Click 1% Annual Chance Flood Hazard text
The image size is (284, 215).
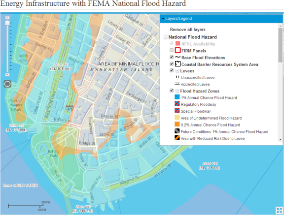(209, 98)
